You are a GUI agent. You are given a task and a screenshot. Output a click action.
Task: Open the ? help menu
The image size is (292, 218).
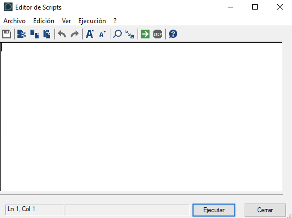point(115,21)
